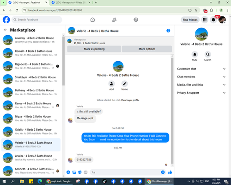Open browser extensions puzzle icon
This screenshot has height=185, width=231.
point(212,10)
